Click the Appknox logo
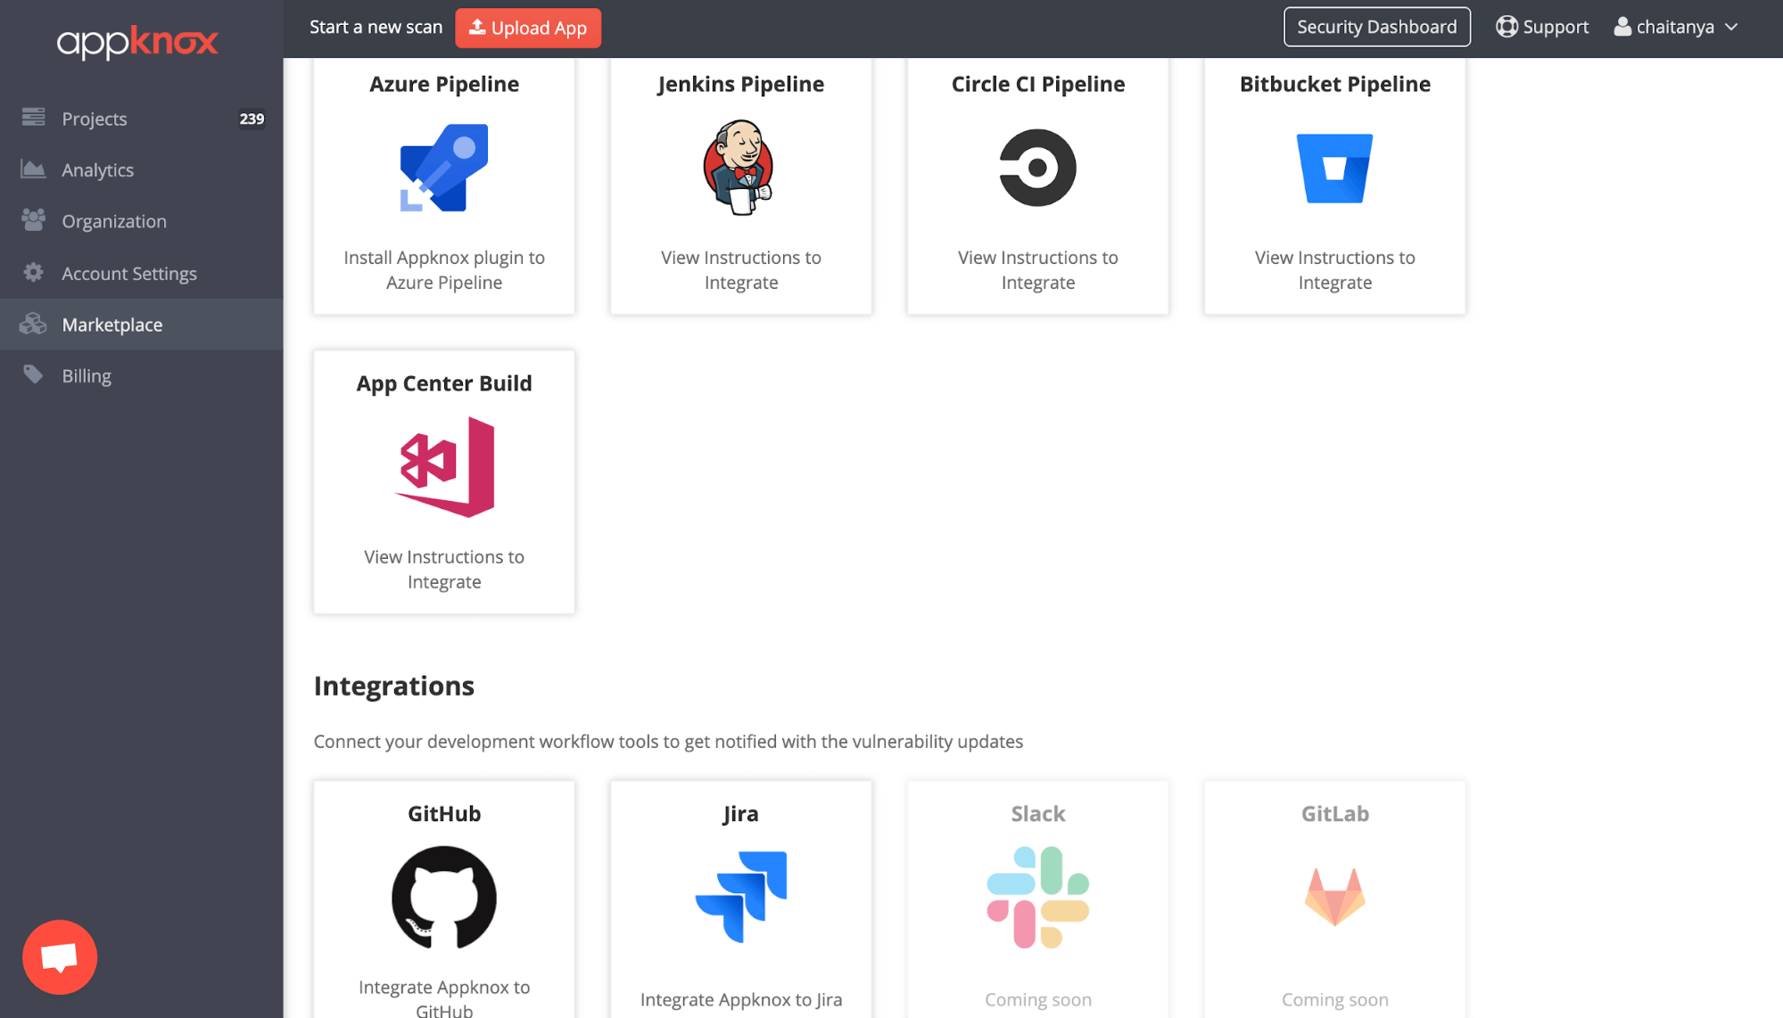This screenshot has height=1018, width=1783. 137,42
